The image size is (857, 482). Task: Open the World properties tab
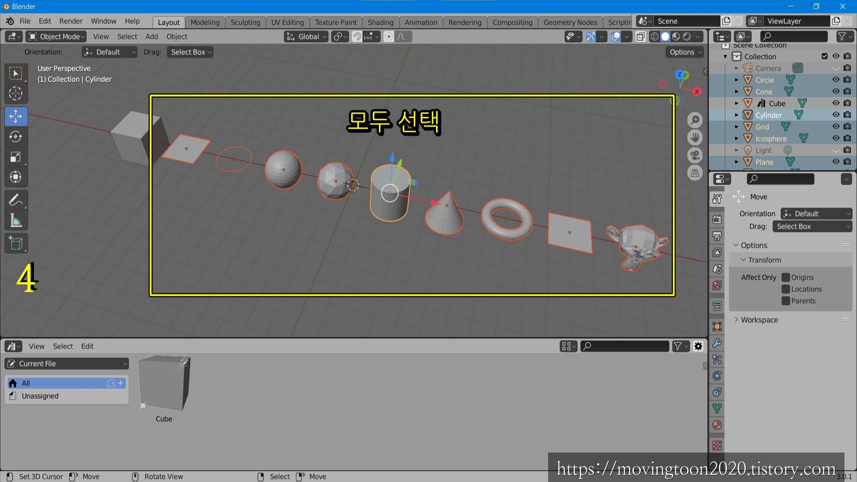pos(717,285)
